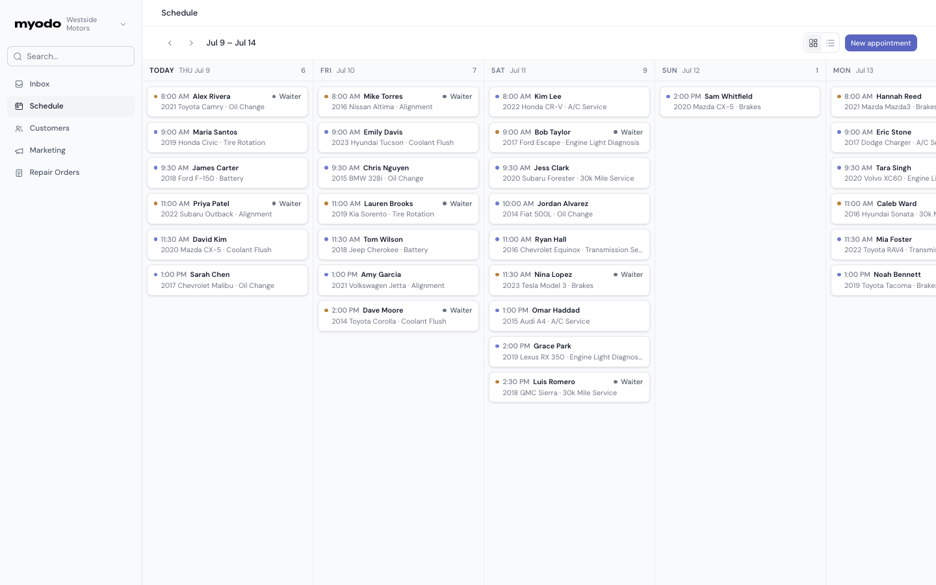
Task: Click the TODAY THU Jul 9 column header
Action: tap(227, 70)
